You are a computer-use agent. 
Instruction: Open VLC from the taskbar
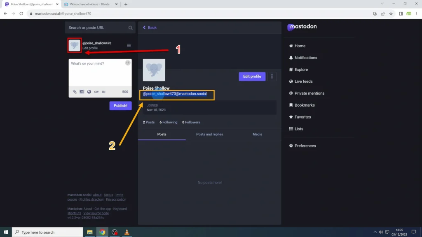127,232
